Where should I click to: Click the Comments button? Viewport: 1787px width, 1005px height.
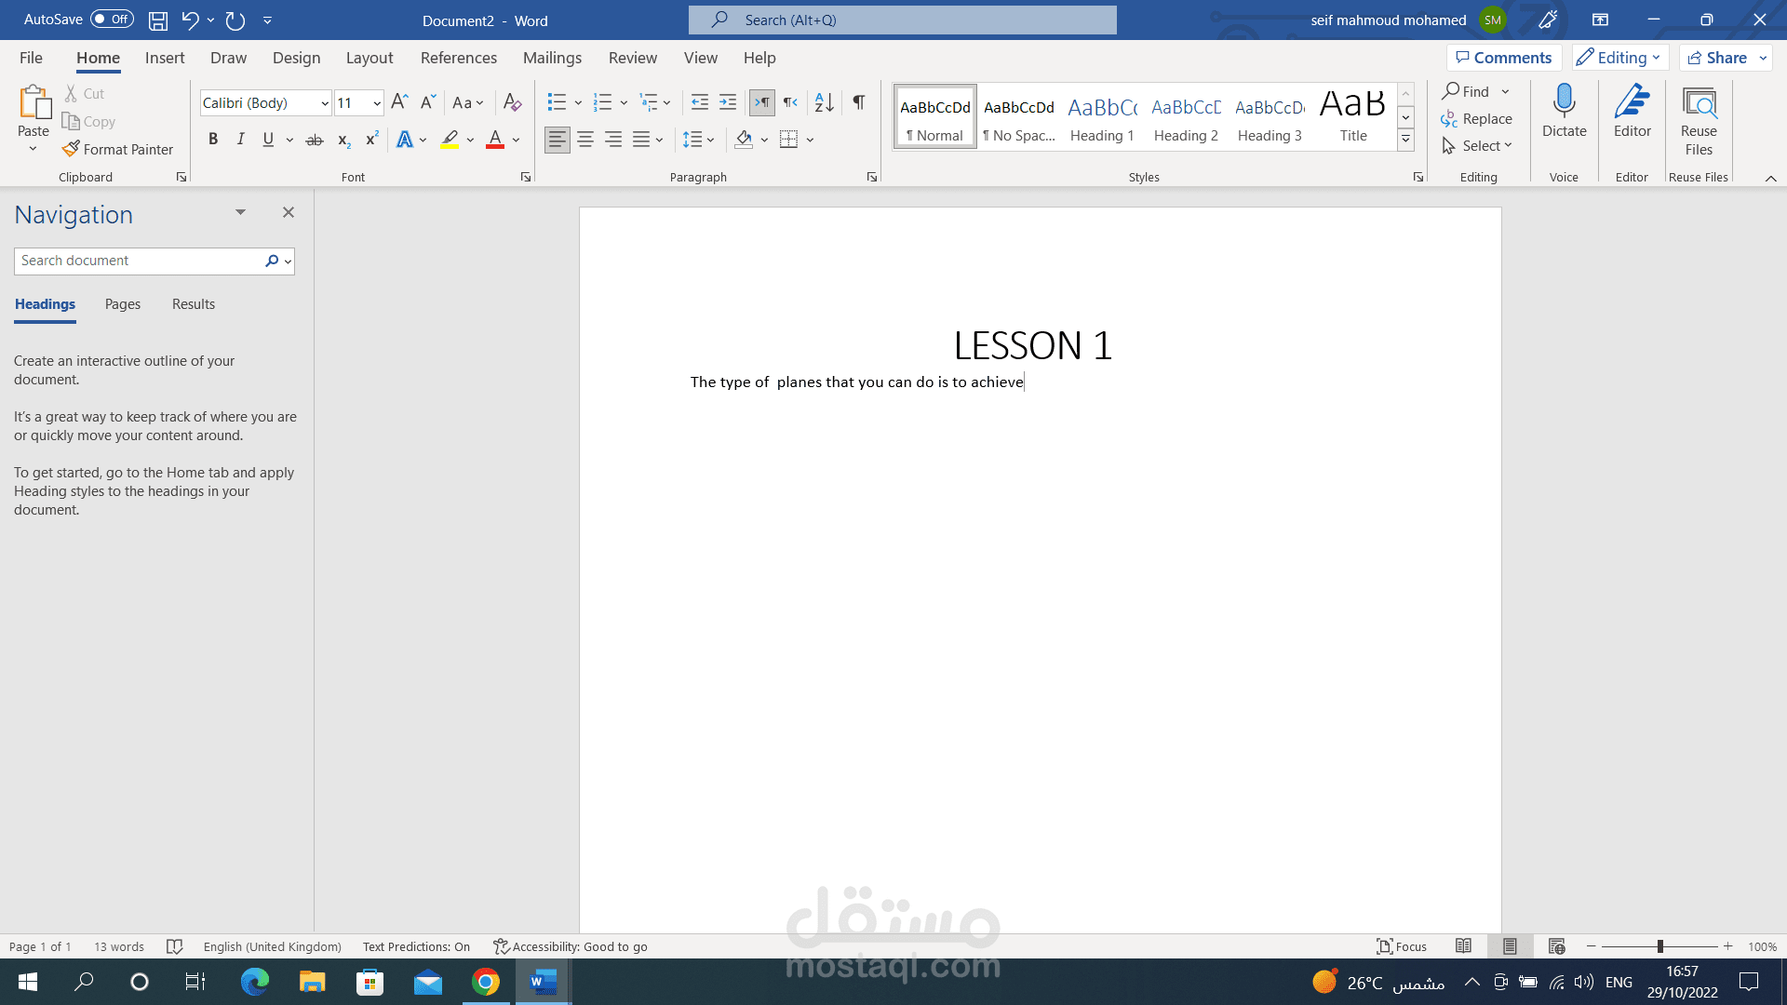click(x=1503, y=58)
